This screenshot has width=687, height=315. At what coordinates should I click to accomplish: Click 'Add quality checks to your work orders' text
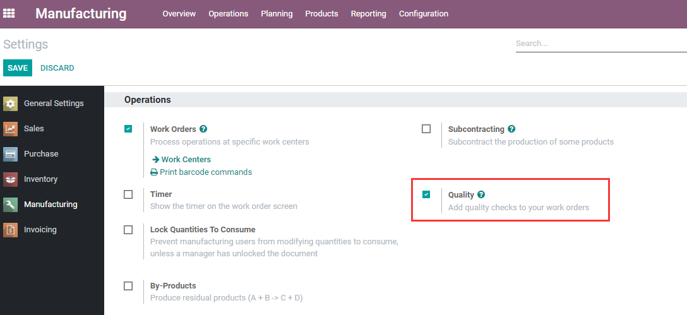519,207
